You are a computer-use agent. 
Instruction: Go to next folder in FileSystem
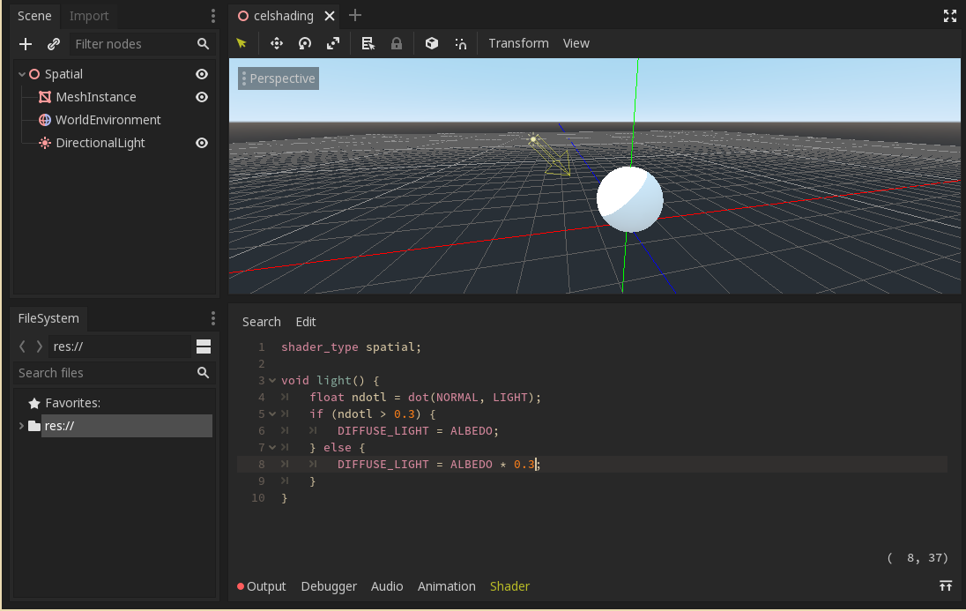(40, 346)
